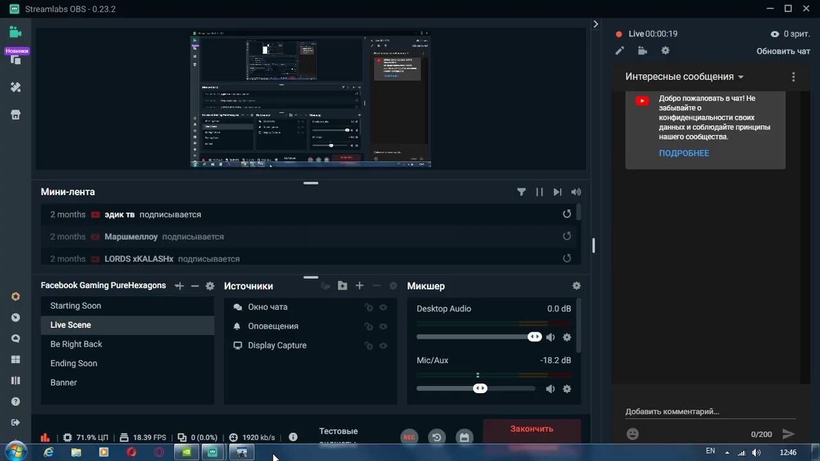Expand the Интересные сообщения dropdown

point(685,77)
